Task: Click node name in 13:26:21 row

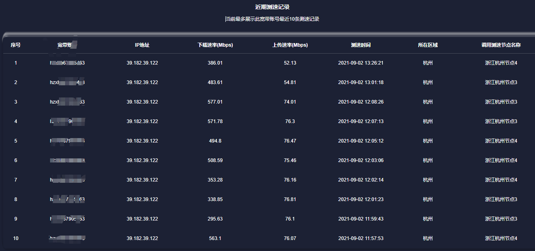Action: click(501, 63)
